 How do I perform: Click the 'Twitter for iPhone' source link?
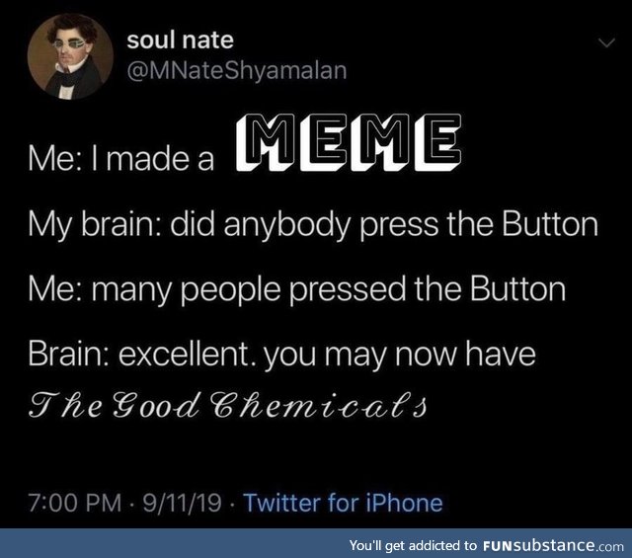pyautogui.click(x=344, y=503)
